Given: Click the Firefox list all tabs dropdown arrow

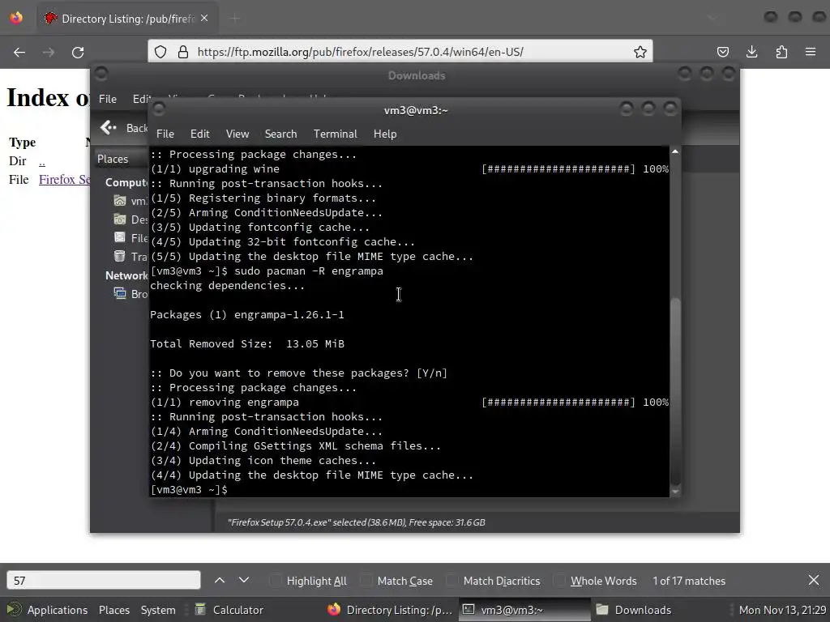Looking at the screenshot, I should click(712, 19).
